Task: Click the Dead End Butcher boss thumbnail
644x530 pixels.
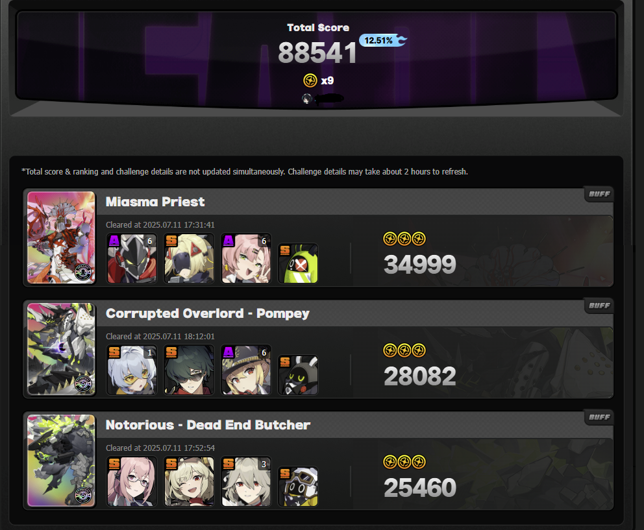Action: [61, 461]
